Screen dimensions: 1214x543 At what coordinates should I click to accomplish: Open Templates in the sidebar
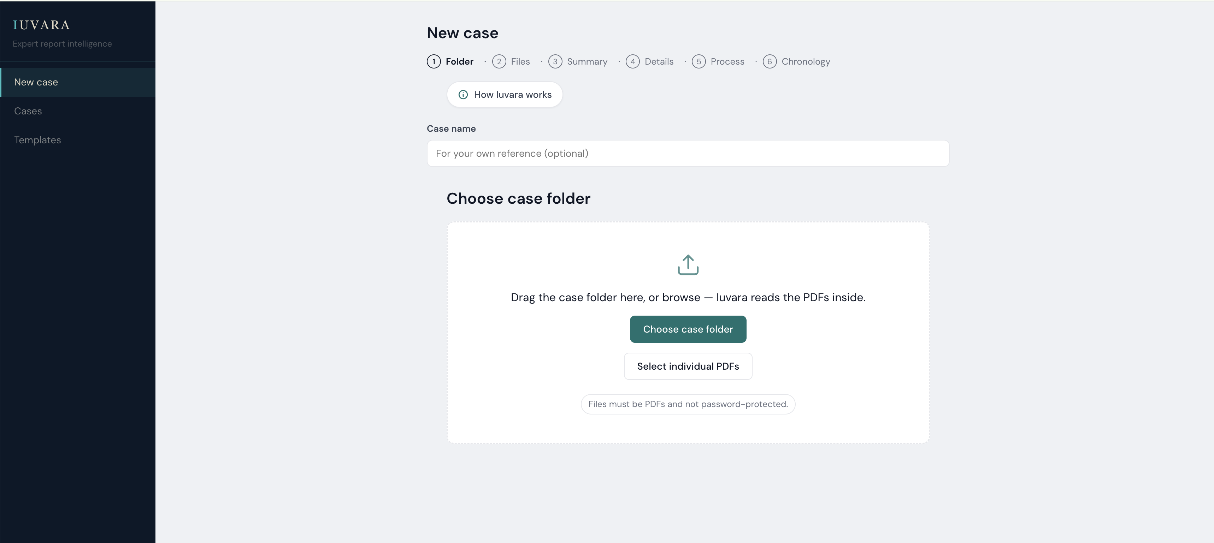78,141
